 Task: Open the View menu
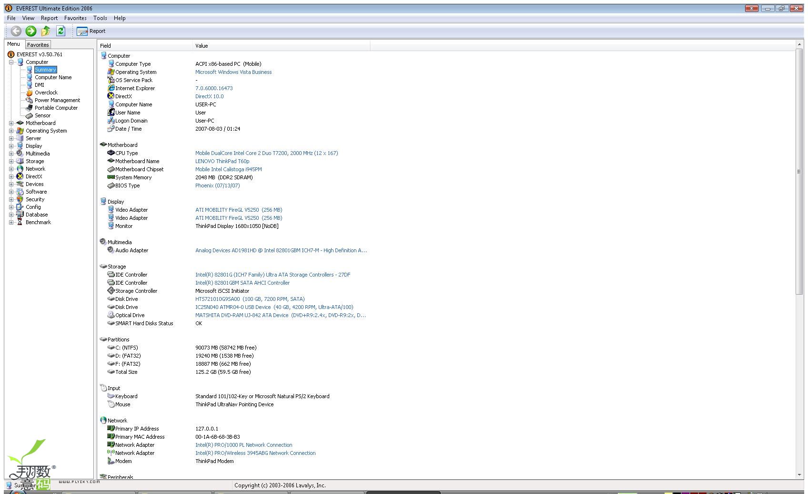click(28, 18)
